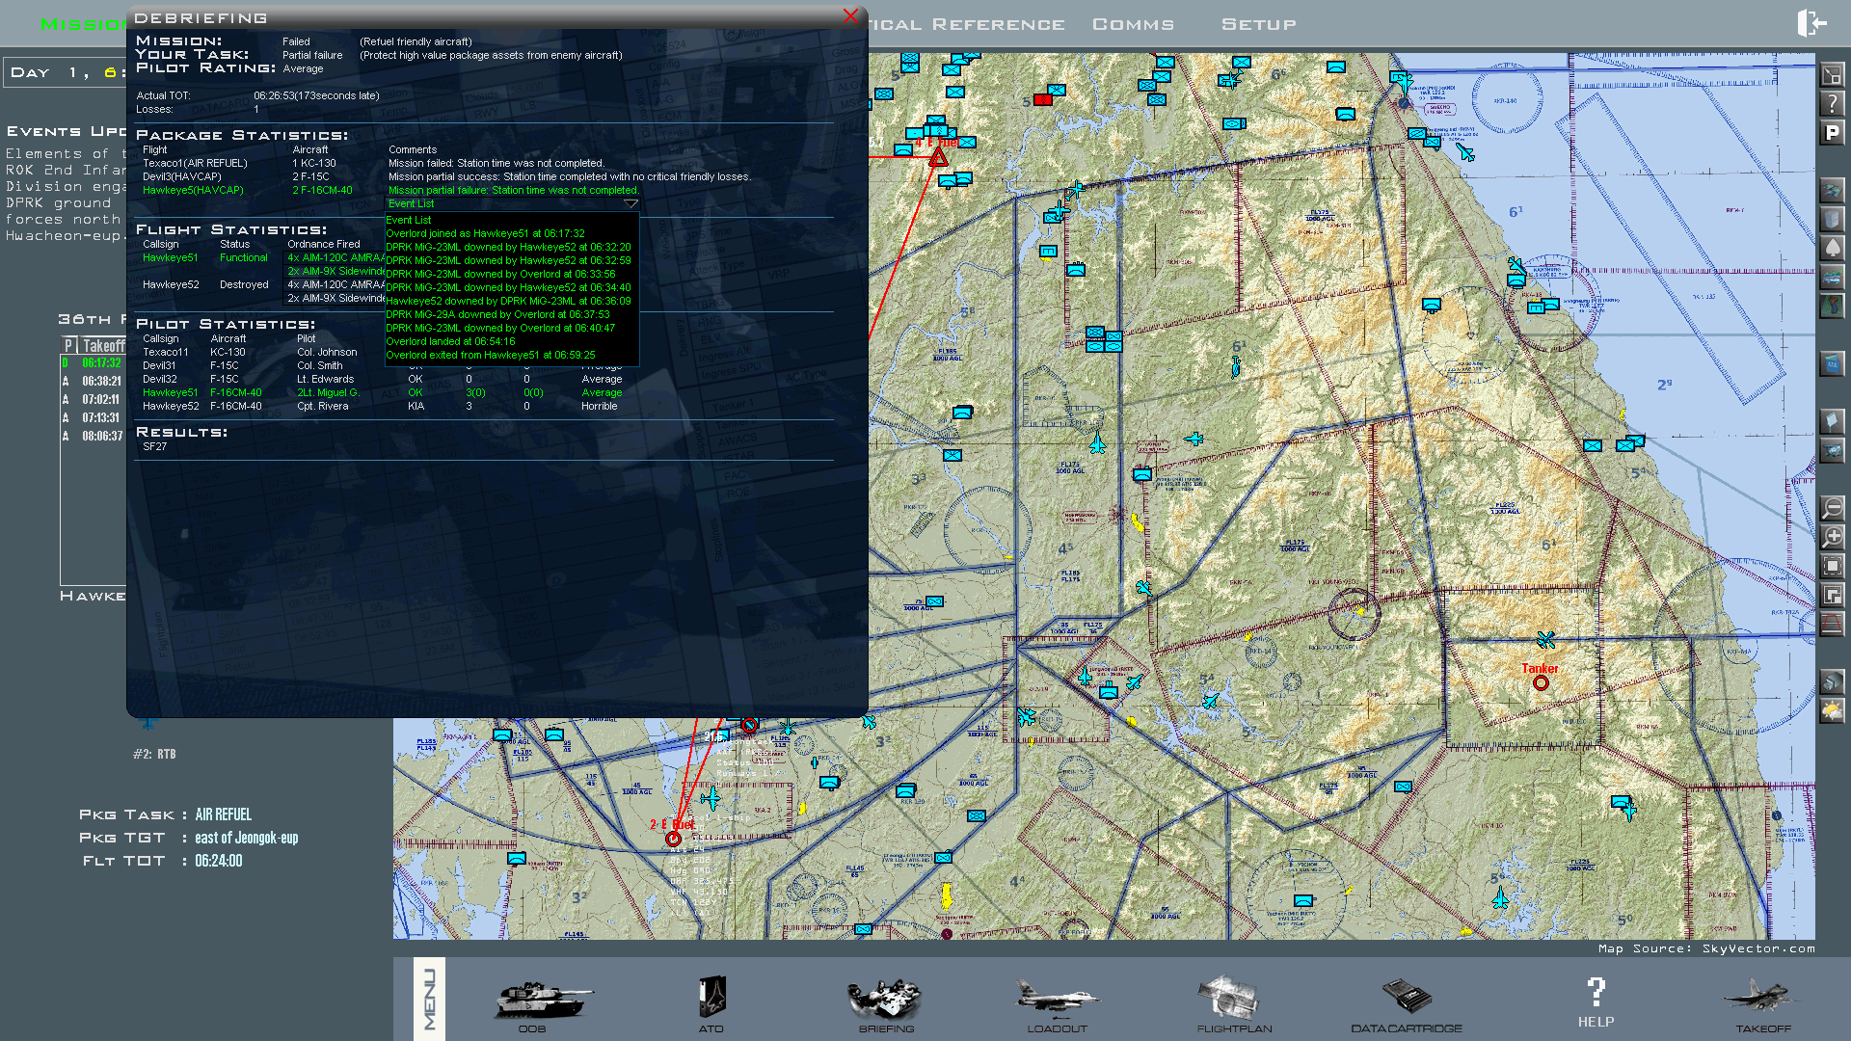The width and height of the screenshot is (1851, 1041).
Task: Select the 06:38:21 takeoff flight row
Action: pos(101,382)
